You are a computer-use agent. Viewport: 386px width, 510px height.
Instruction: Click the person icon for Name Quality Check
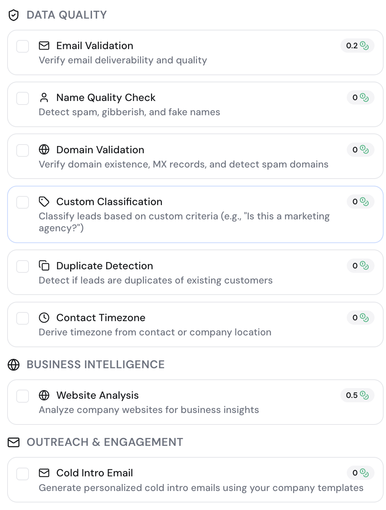44,97
